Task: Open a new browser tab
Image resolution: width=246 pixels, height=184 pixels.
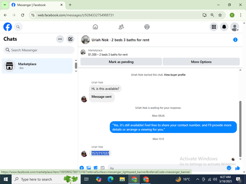Action: point(70,5)
